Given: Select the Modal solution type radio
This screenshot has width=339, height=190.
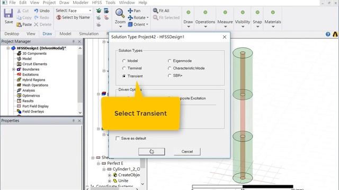Looking at the screenshot, I should (x=124, y=61).
